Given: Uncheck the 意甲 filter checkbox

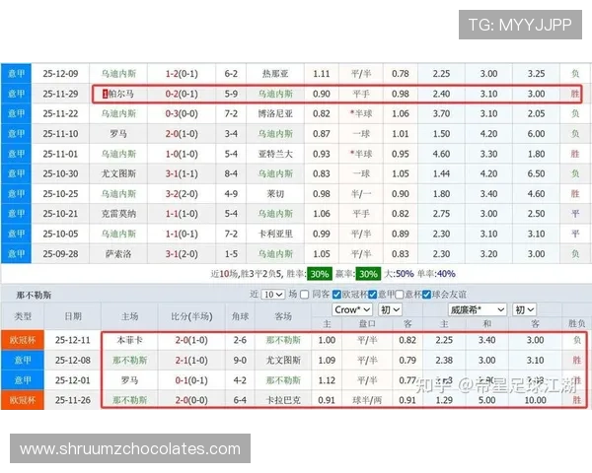Looking at the screenshot, I should [373, 295].
